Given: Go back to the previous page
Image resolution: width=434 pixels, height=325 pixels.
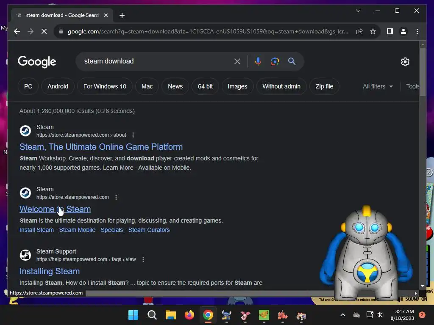Looking at the screenshot, I should [x=17, y=31].
